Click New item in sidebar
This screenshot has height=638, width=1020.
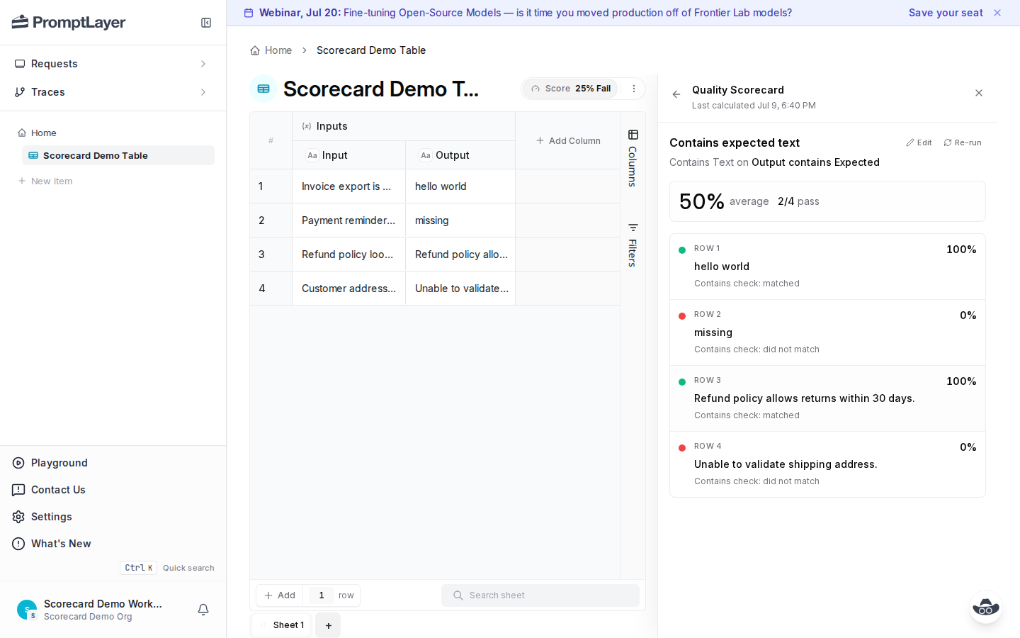[45, 181]
